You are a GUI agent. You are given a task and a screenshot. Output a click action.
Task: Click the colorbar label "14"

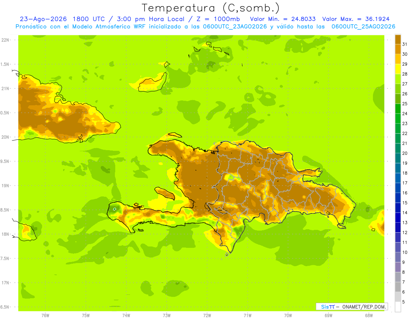[x=405, y=212]
